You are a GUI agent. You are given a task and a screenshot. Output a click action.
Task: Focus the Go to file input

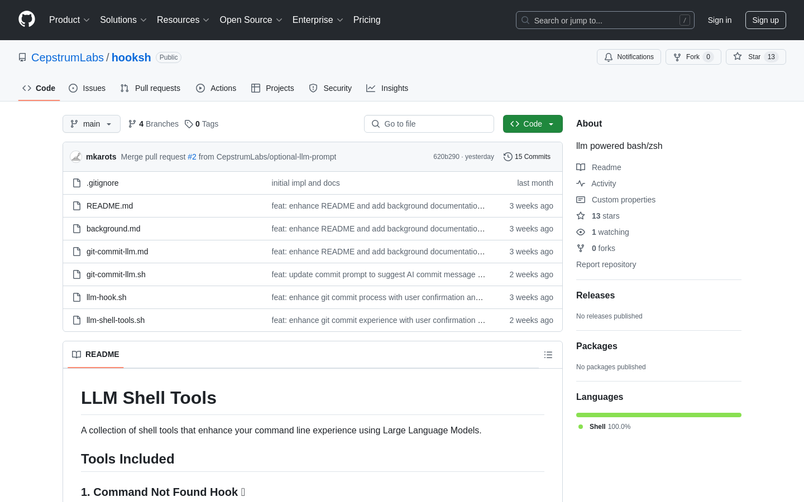(x=429, y=124)
